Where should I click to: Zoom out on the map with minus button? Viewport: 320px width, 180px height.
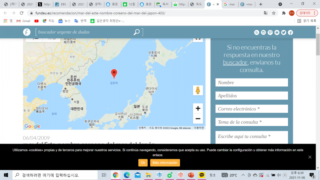(x=198, y=119)
